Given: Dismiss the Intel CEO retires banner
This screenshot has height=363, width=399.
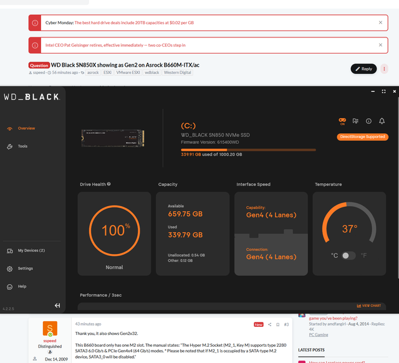Looking at the screenshot, I should [380, 45].
